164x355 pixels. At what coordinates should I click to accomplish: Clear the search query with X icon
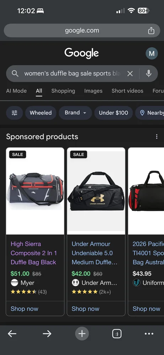130,73
